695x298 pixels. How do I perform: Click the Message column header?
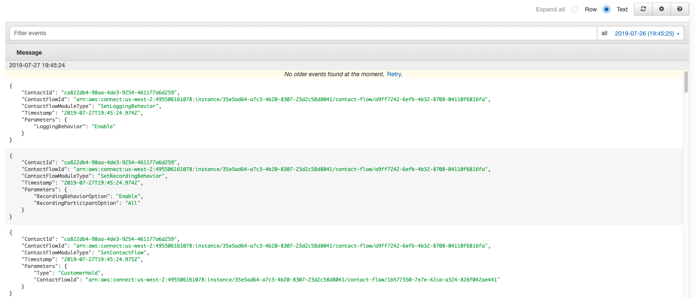pos(29,52)
